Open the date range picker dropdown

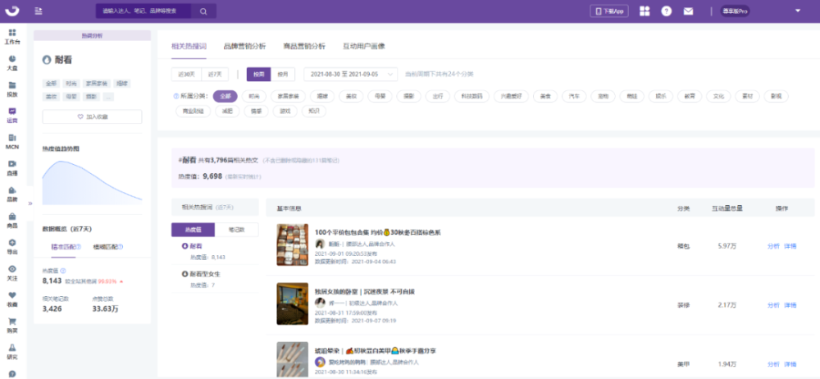[x=350, y=74]
